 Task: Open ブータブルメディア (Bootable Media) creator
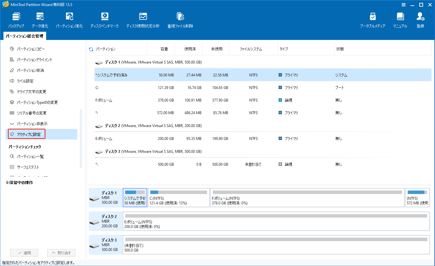click(x=373, y=19)
